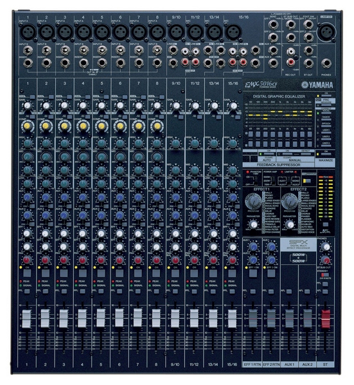Boost the 63 Hz band plus button
354x385 pixels.
coord(251,134)
